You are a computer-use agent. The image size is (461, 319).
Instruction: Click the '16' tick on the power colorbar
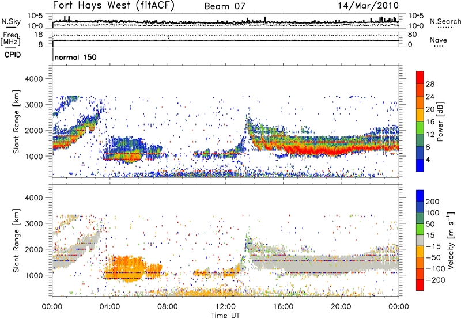click(430, 122)
